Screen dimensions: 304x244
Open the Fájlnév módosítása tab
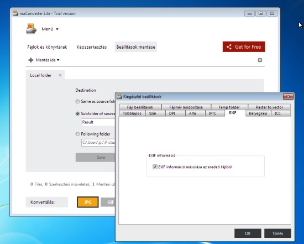(186, 107)
